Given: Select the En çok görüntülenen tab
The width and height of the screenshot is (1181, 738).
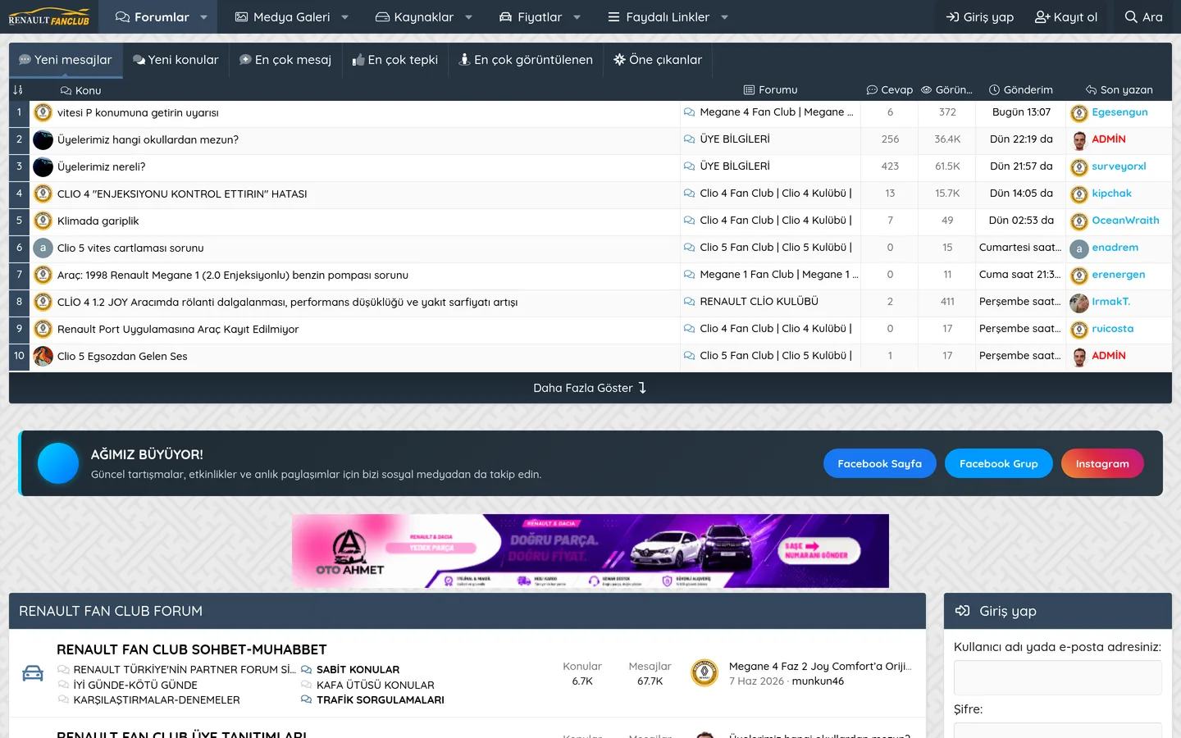Looking at the screenshot, I should pos(526,60).
